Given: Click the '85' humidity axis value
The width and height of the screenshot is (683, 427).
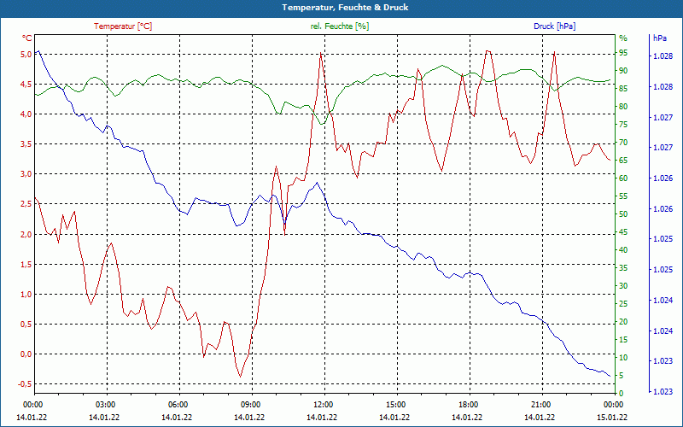Looking at the screenshot, I should [x=623, y=89].
